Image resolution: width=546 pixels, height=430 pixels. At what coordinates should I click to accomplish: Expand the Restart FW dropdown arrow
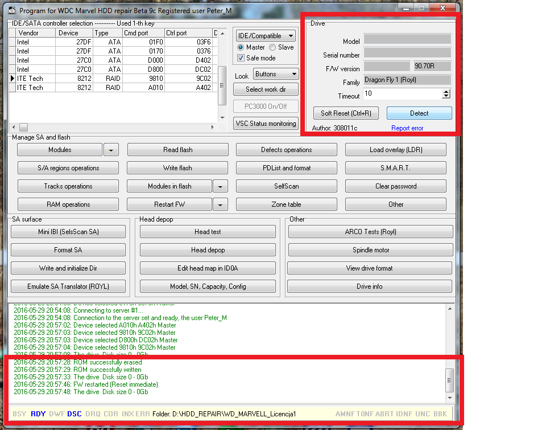tap(220, 204)
